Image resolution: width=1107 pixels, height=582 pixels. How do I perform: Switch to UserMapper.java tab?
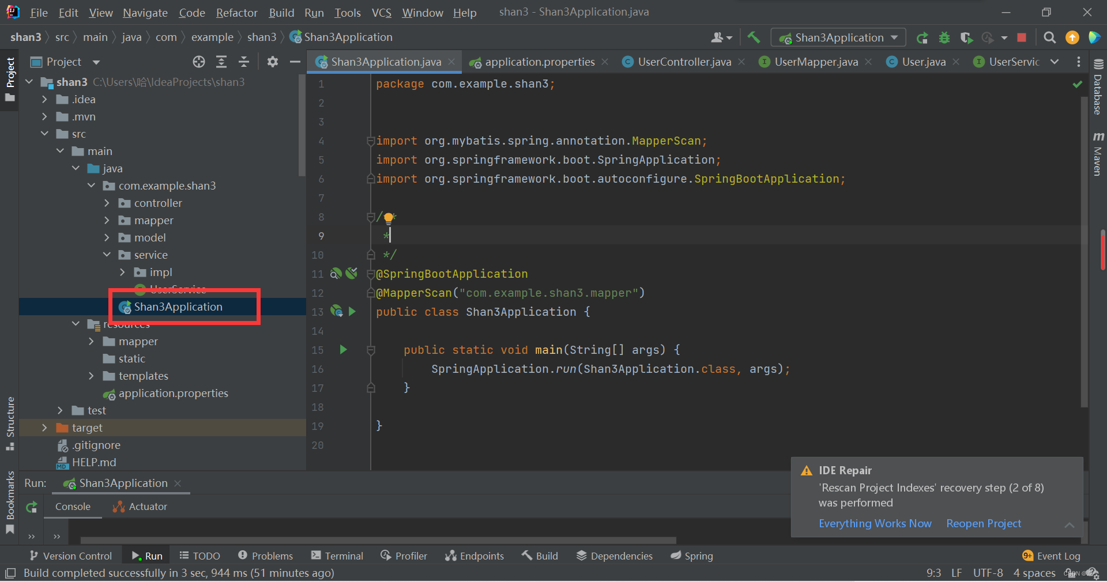(x=816, y=62)
